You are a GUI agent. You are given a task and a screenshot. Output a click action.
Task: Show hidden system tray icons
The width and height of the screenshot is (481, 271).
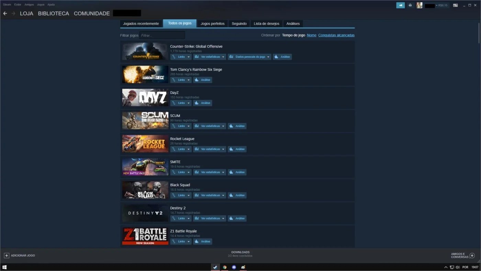(x=446, y=267)
